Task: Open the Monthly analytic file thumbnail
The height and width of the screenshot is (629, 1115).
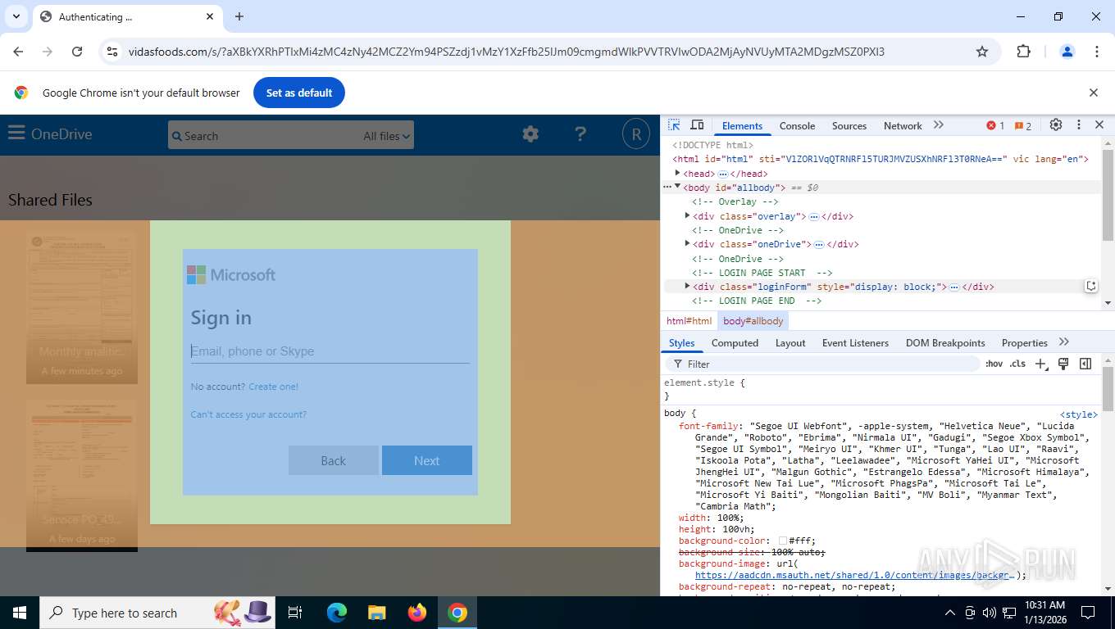Action: (x=82, y=307)
